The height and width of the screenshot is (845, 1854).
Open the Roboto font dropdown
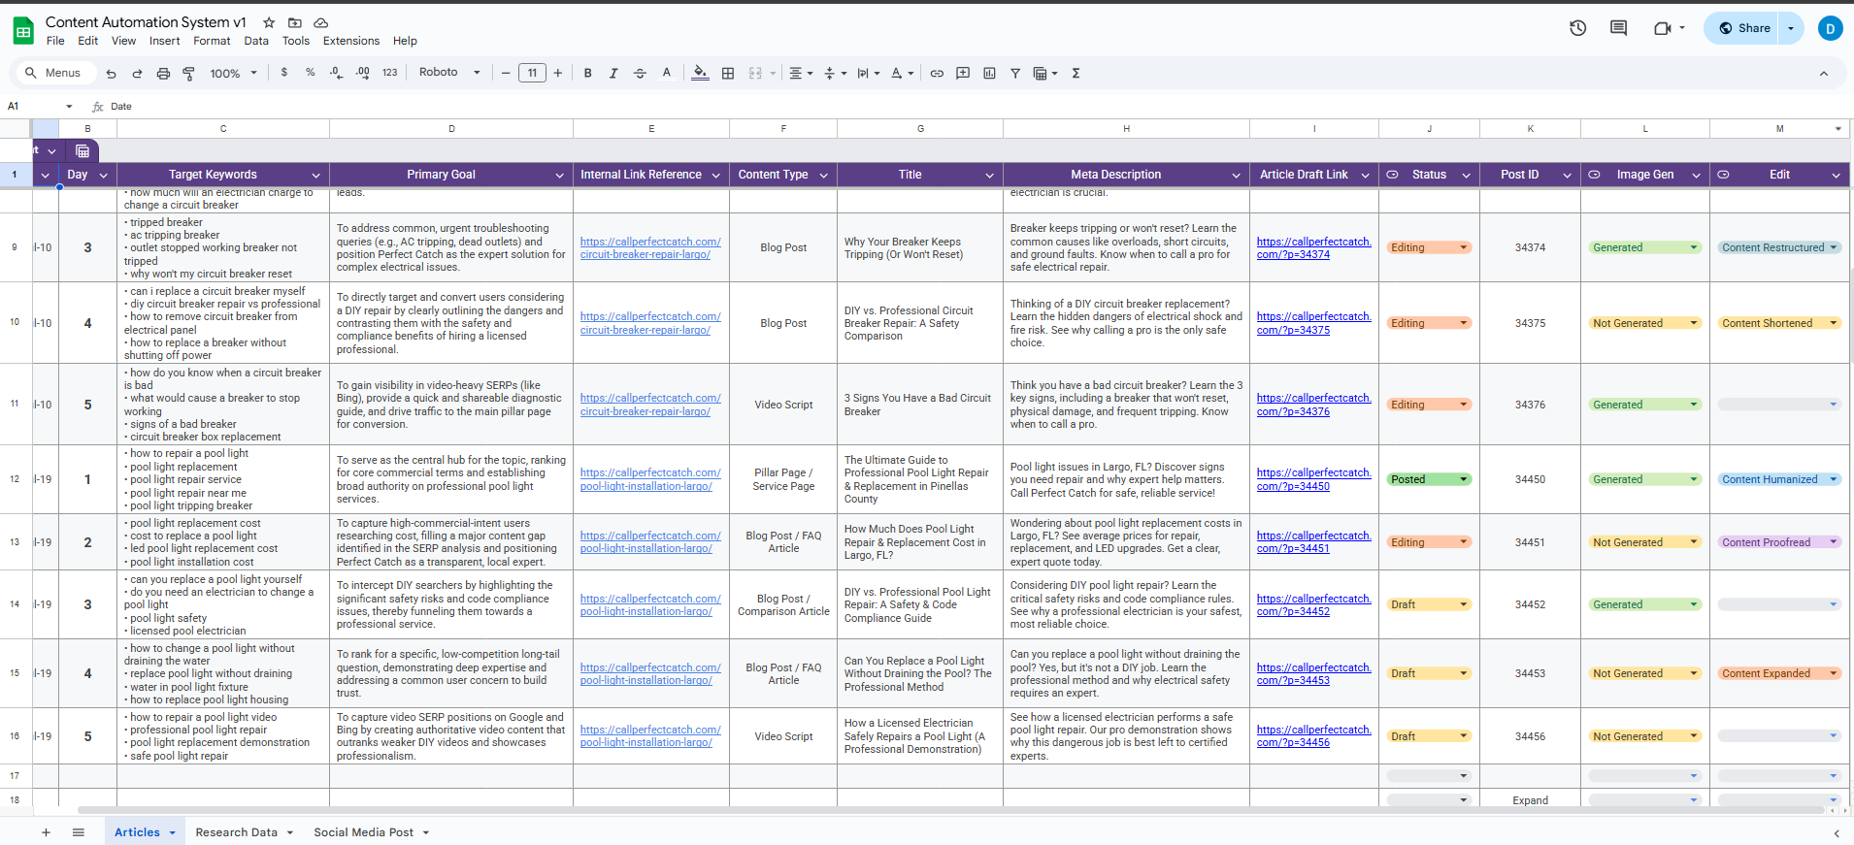[x=449, y=73]
